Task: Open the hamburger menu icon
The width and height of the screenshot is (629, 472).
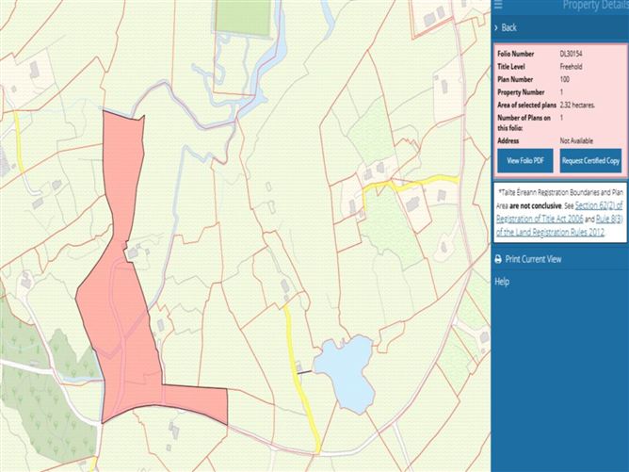Action: 498,5
